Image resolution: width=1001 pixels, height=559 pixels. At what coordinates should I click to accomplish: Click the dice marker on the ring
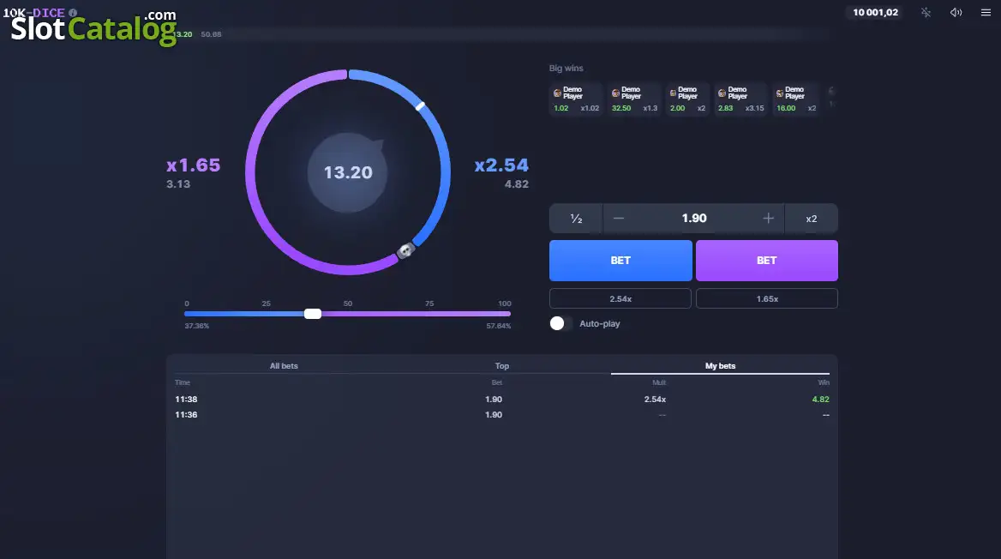(x=405, y=250)
